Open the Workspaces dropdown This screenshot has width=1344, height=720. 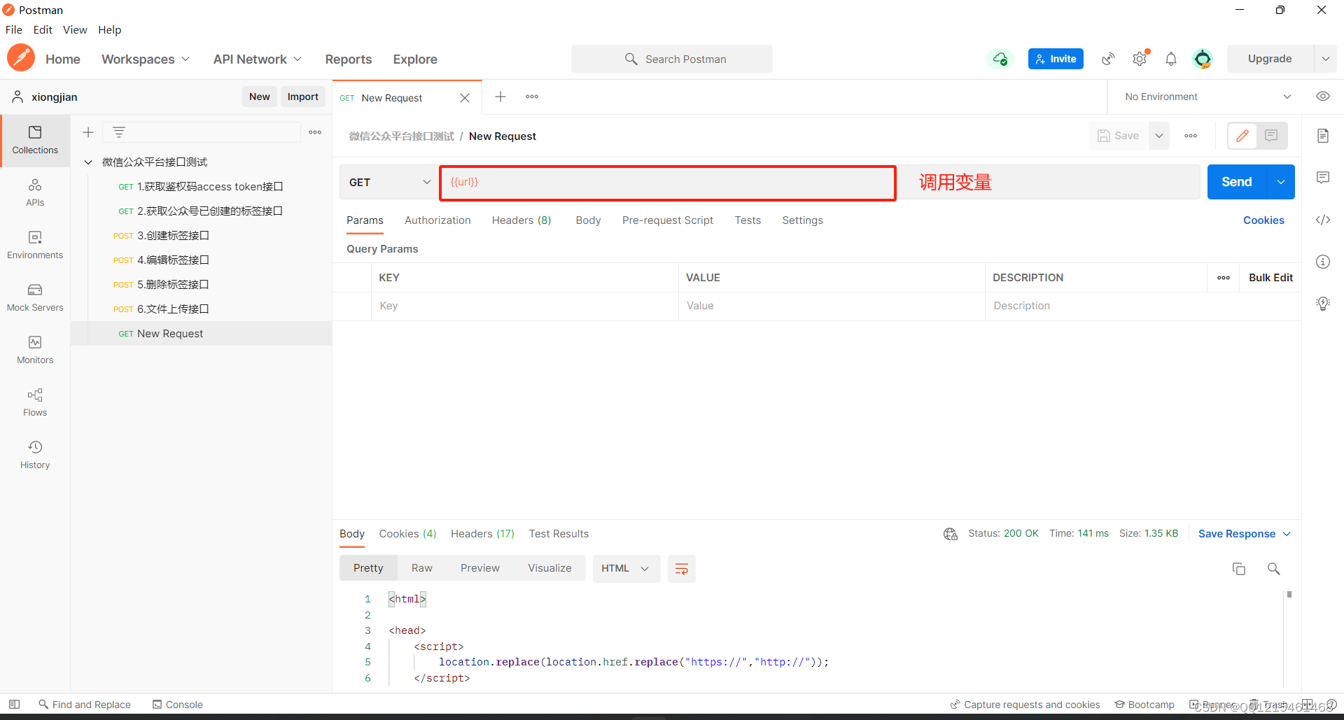tap(146, 59)
